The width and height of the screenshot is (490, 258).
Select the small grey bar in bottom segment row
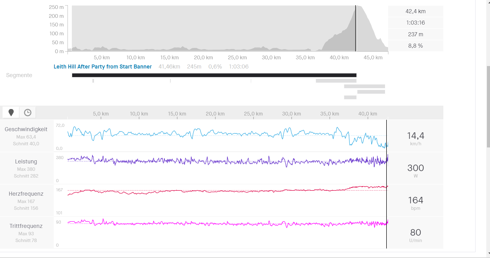(x=350, y=97)
